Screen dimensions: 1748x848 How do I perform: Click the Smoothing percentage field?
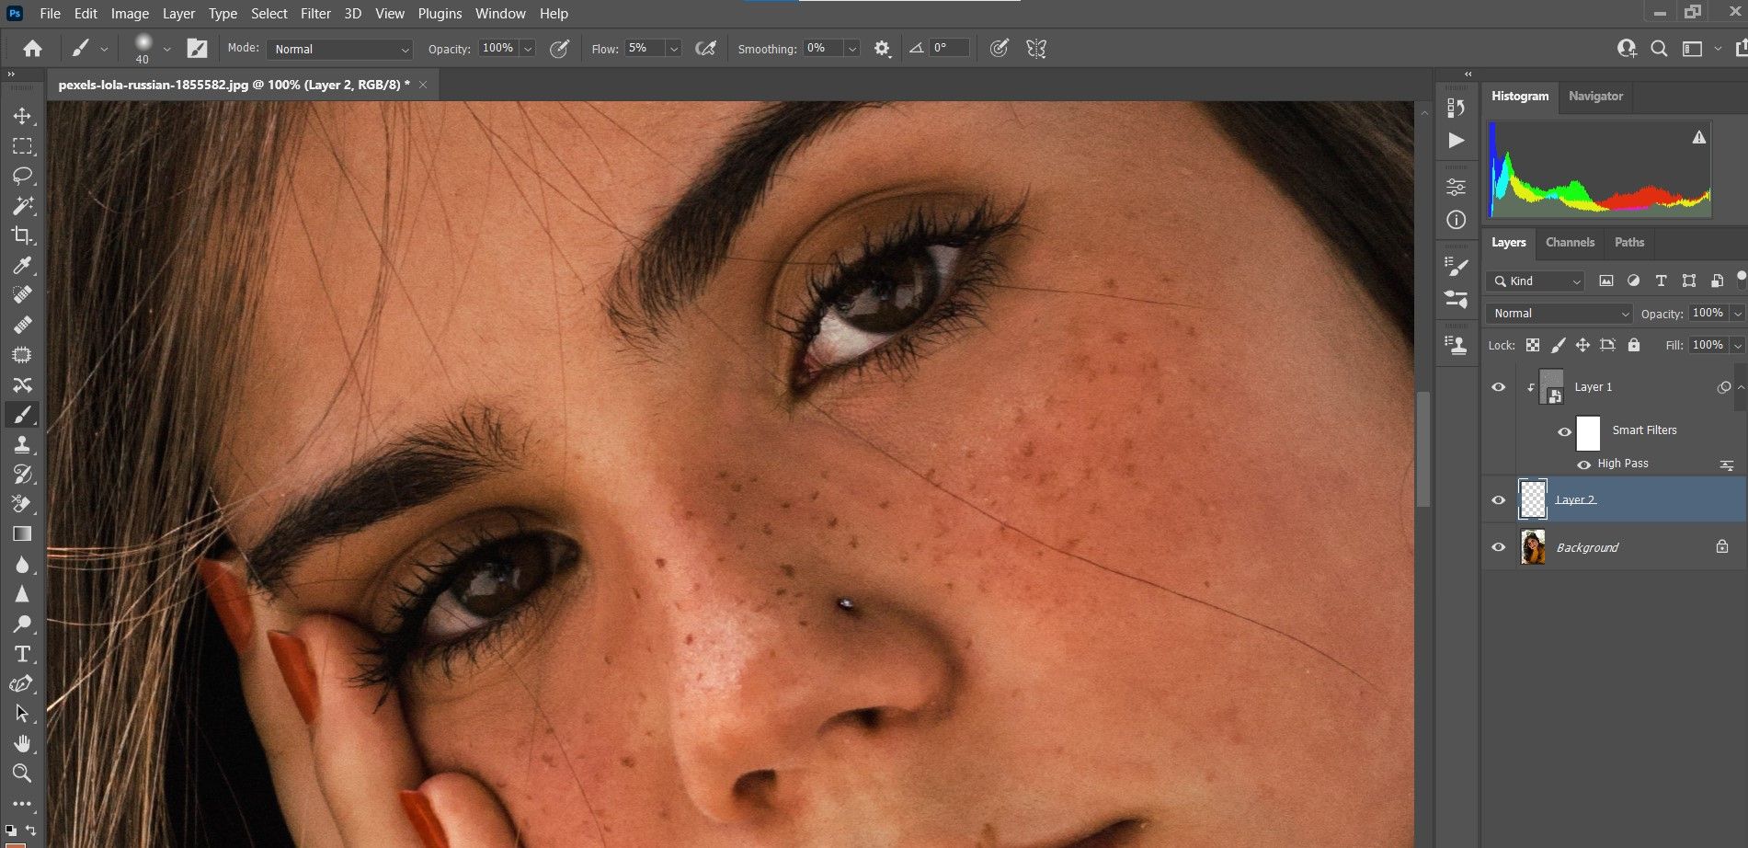822,49
